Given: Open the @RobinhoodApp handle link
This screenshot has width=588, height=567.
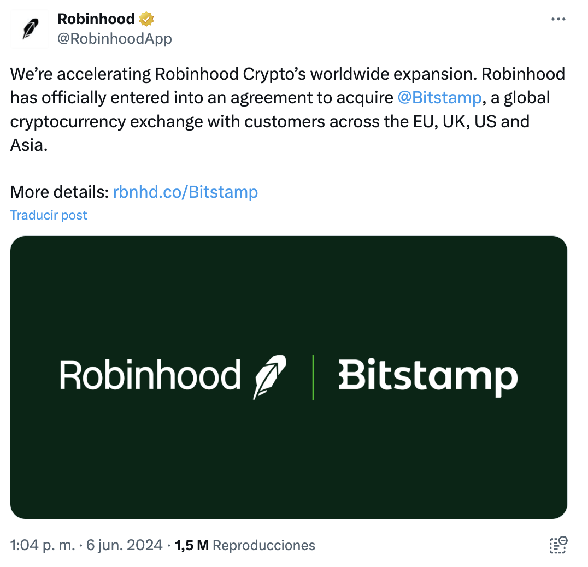Looking at the screenshot, I should tap(115, 39).
